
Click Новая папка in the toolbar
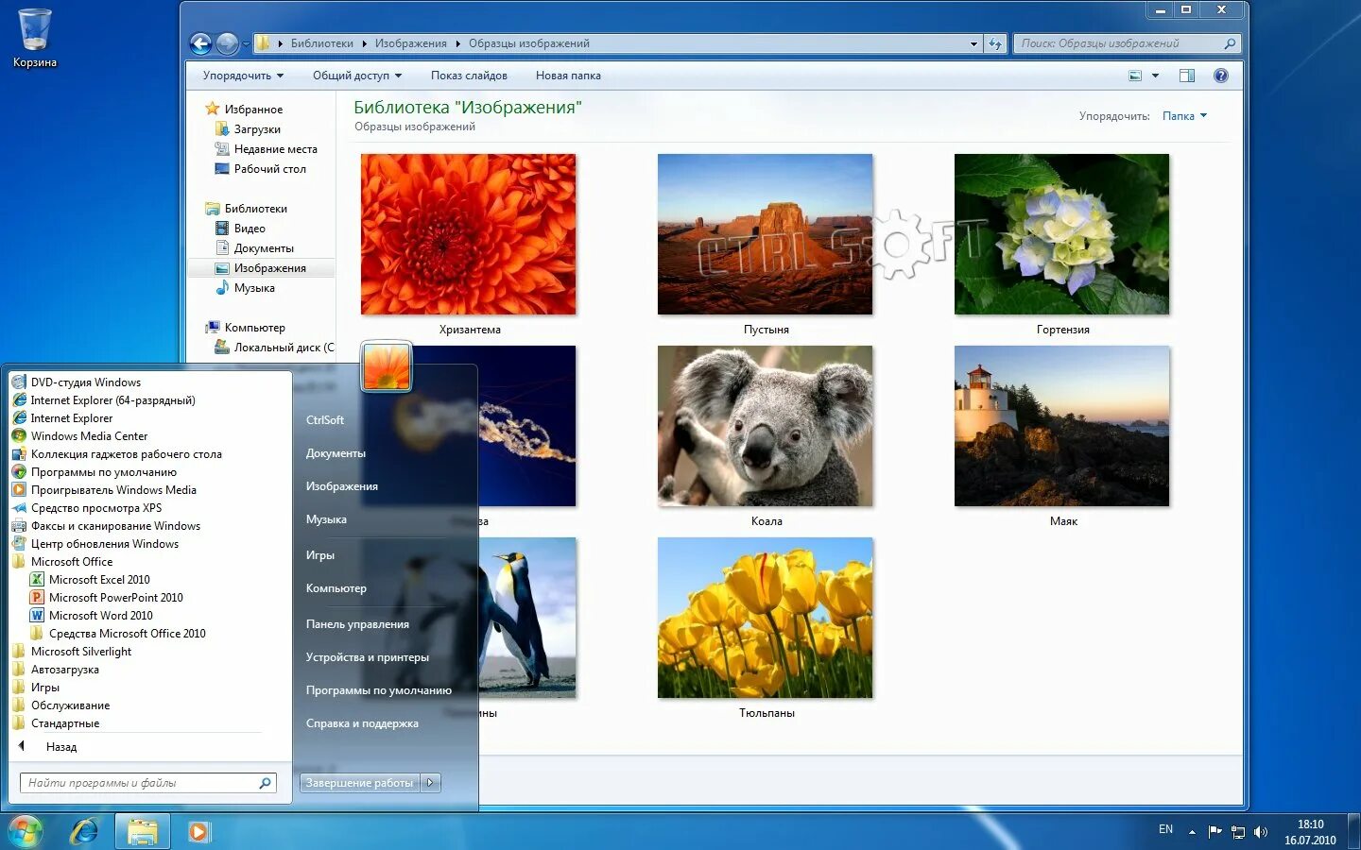coord(568,76)
